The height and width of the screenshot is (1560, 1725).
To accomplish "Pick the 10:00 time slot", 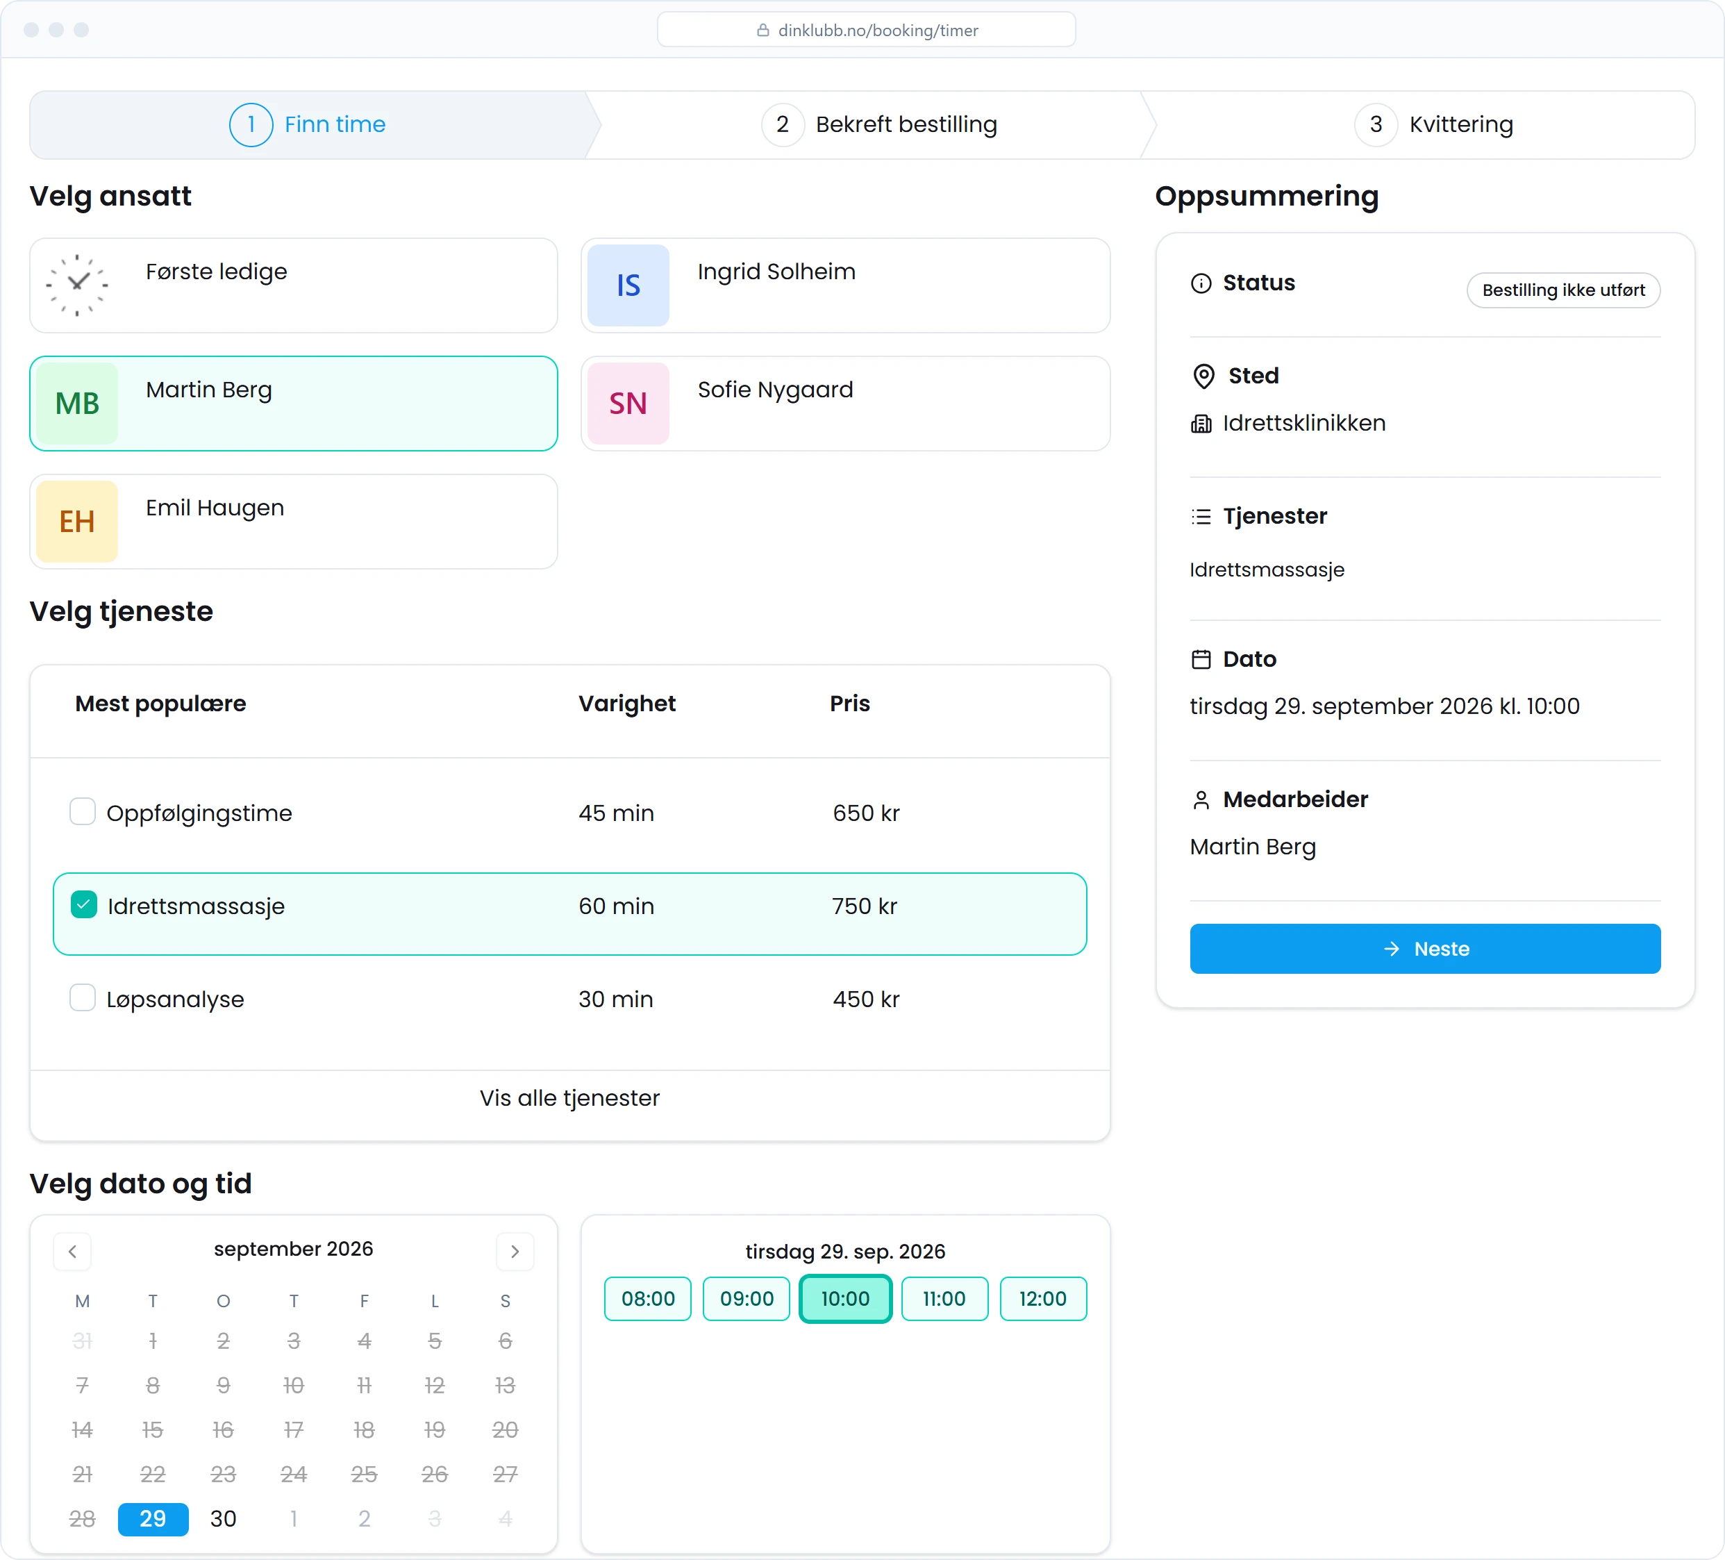I will pyautogui.click(x=845, y=1298).
